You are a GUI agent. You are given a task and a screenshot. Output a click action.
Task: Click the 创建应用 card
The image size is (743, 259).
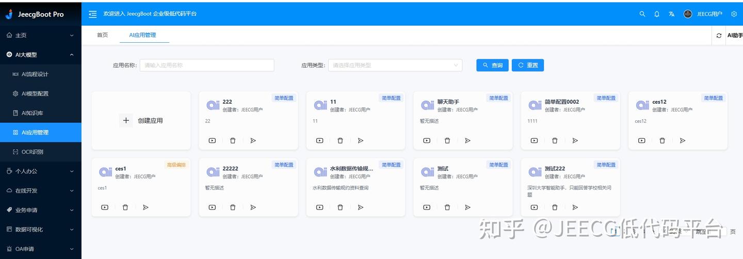coord(141,121)
